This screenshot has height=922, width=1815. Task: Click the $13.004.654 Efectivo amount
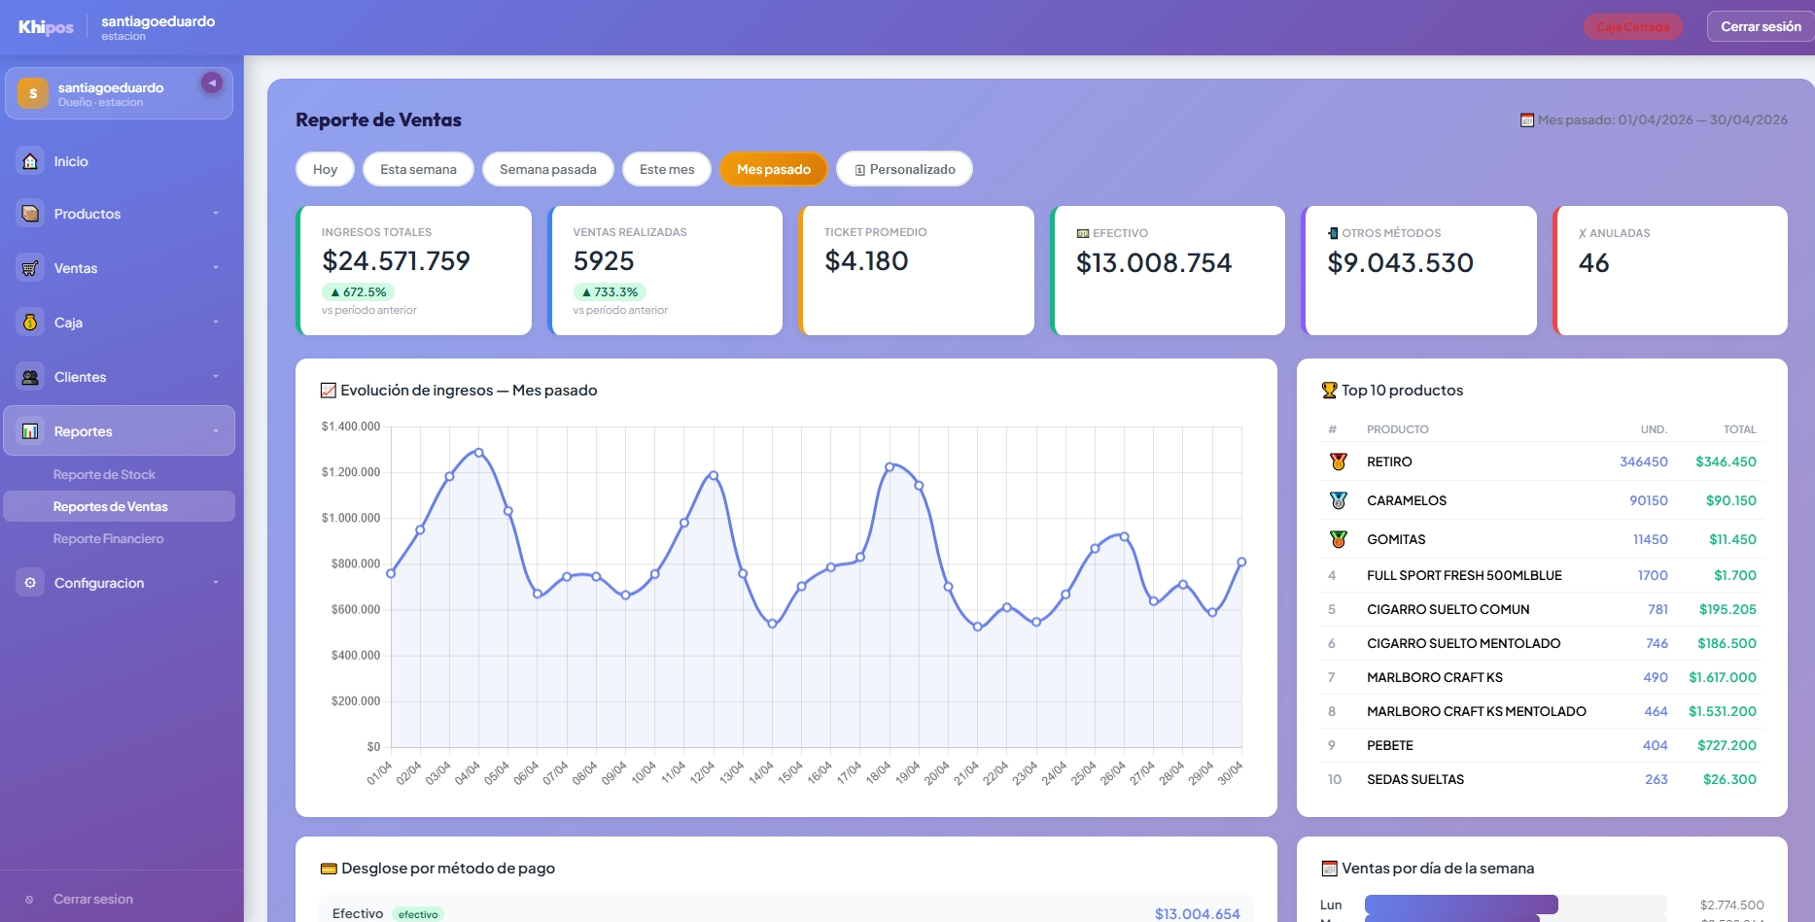point(1197,913)
